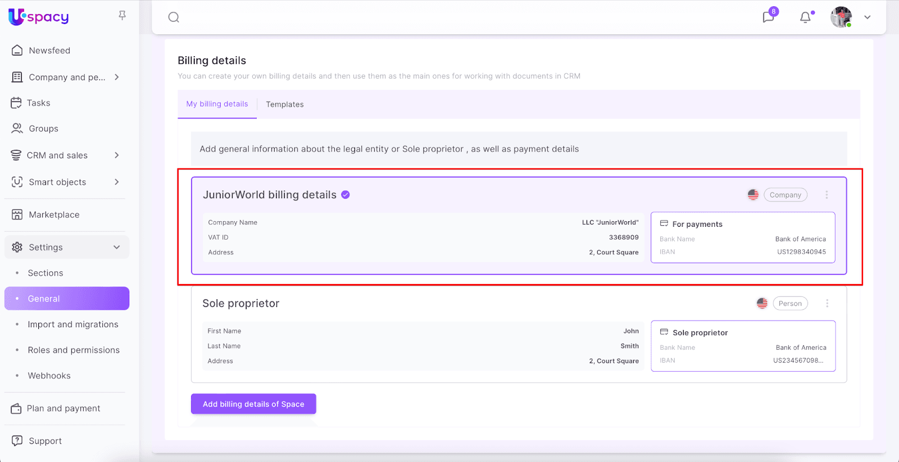Open kebab menu for JuniorWorld billing details
The width and height of the screenshot is (899, 462).
point(827,195)
